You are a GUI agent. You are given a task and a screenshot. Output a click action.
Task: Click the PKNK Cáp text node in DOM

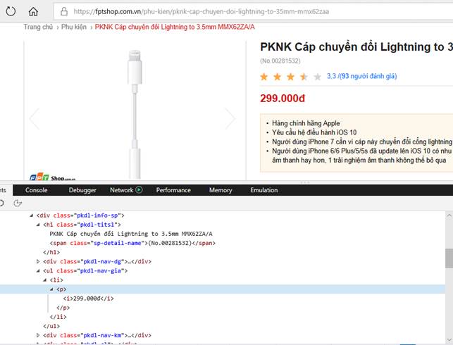tap(131, 234)
